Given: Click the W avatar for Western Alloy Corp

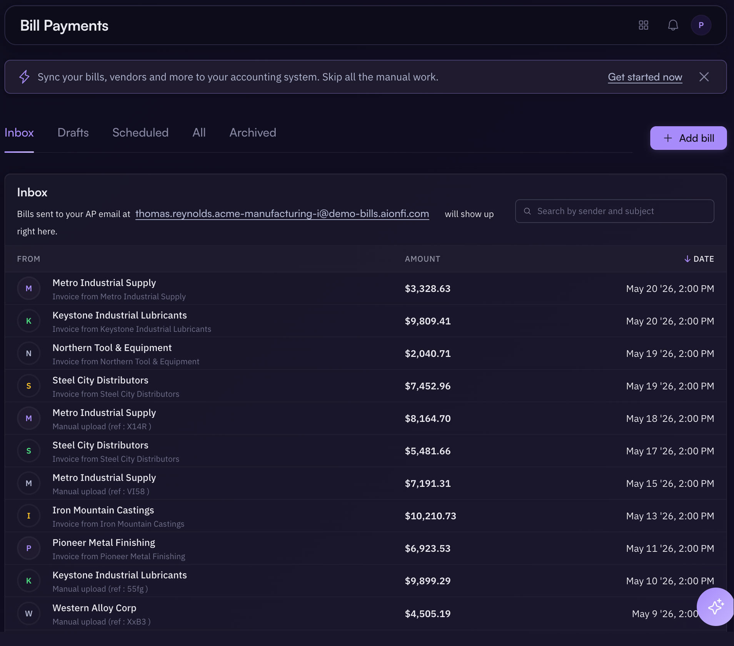Looking at the screenshot, I should [29, 613].
